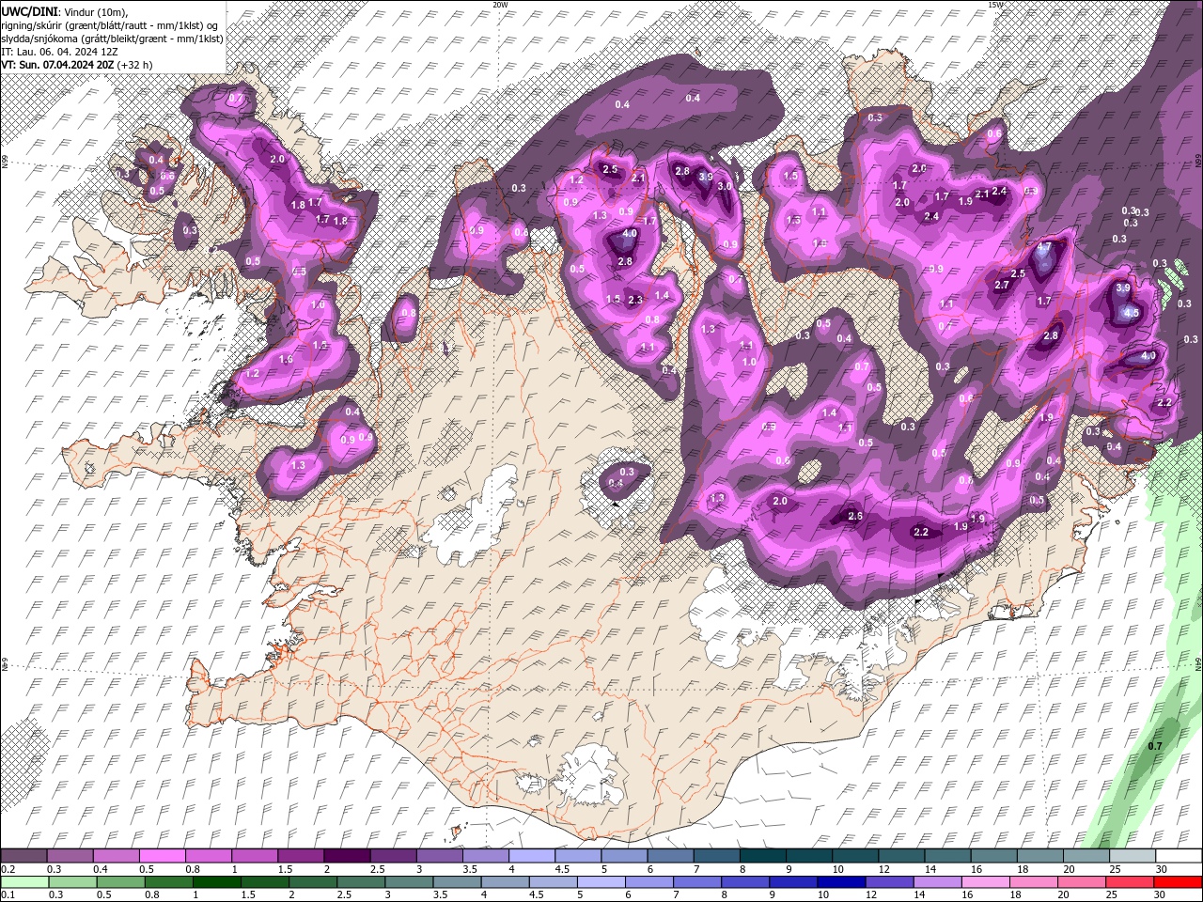This screenshot has width=1203, height=902.
Task: Click the '15W' longitude label
Action: point(994,5)
